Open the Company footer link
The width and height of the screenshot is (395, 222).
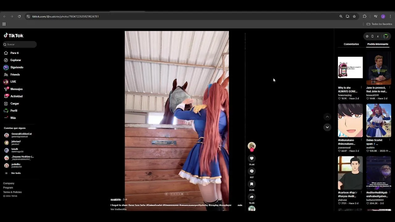tap(9, 183)
